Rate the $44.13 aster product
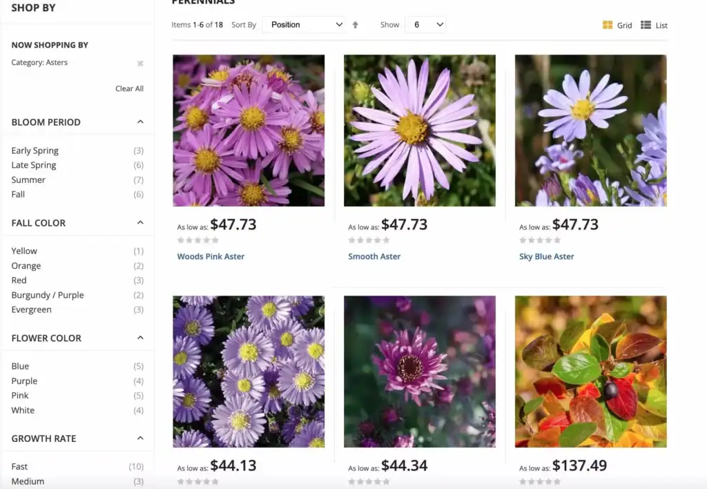 [x=195, y=481]
